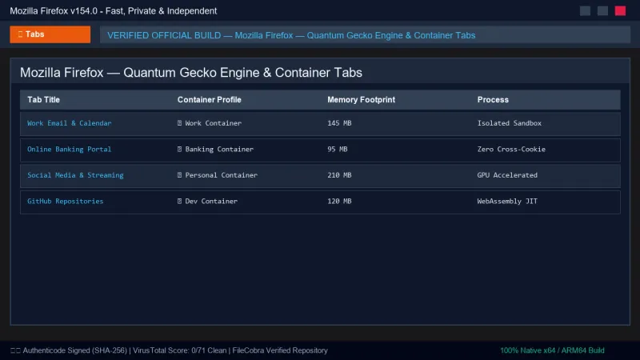This screenshot has width=640, height=360.
Task: Open the orange Tabs button
Action: (50, 34)
